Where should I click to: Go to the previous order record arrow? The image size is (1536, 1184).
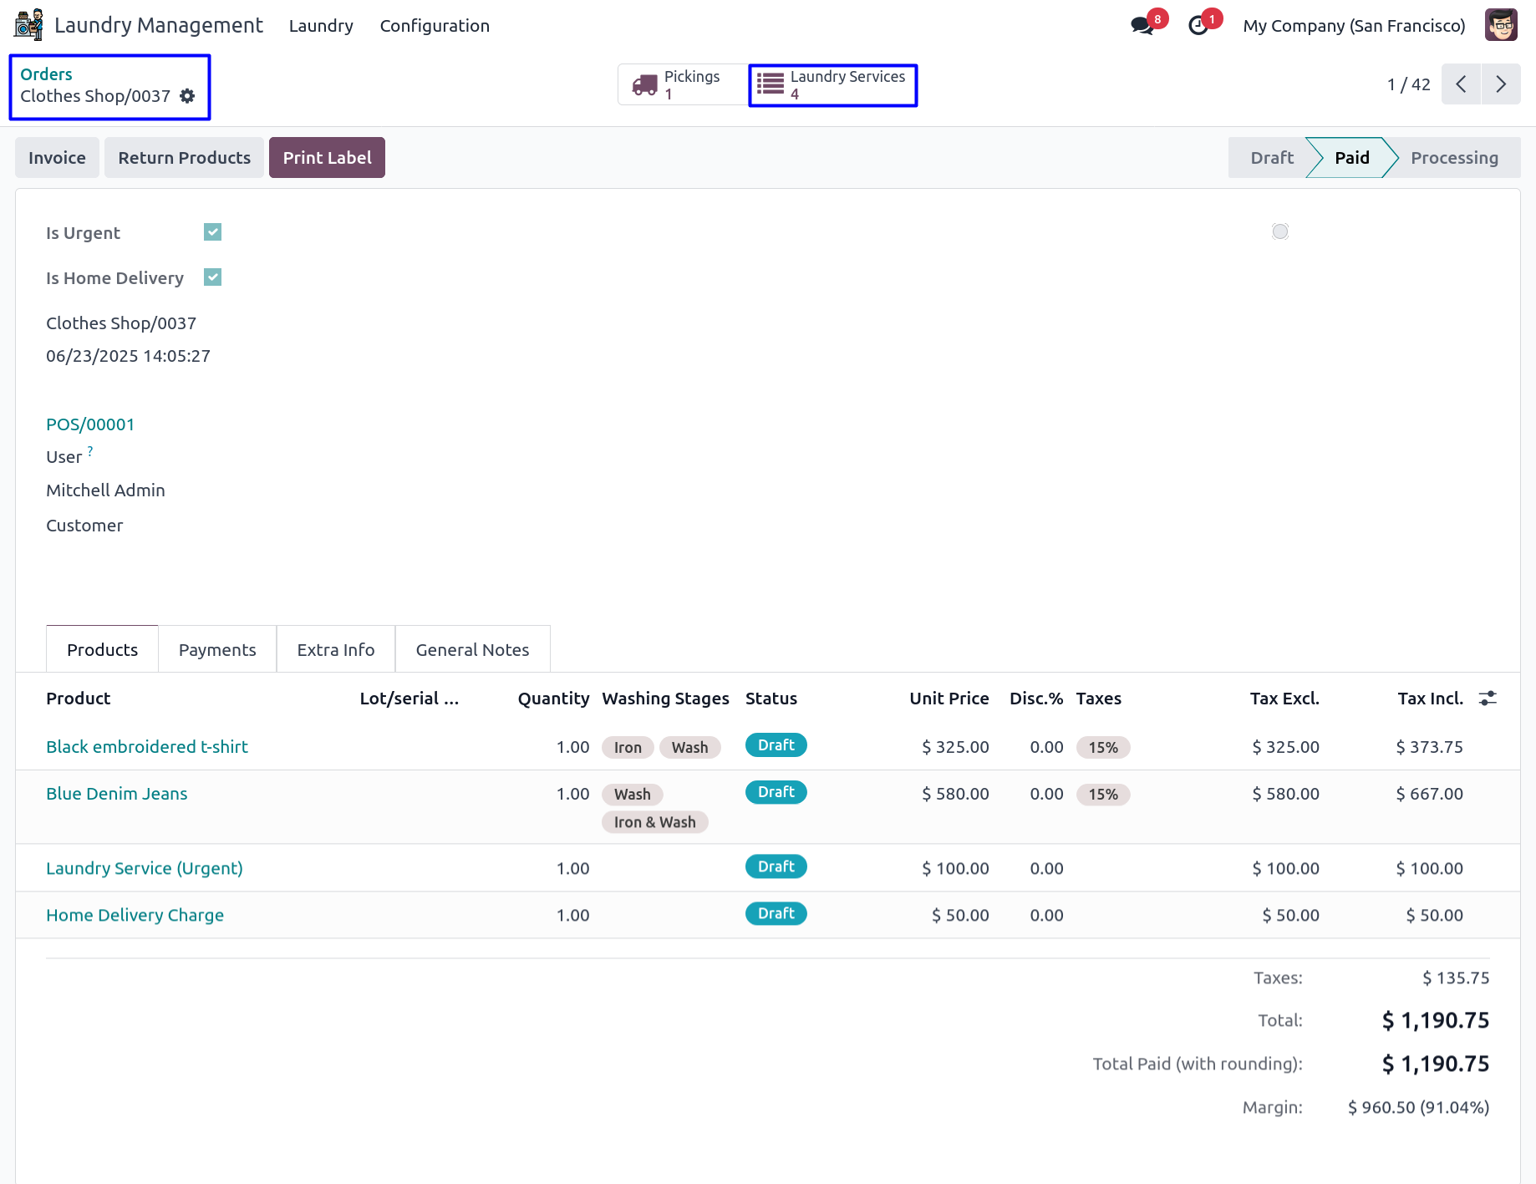1461,84
